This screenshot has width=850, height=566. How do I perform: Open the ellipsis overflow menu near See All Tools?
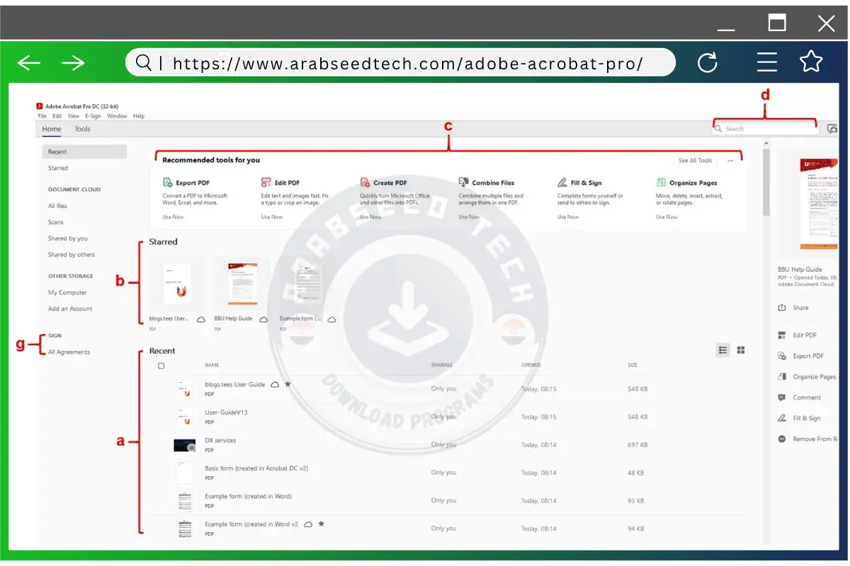(x=730, y=160)
